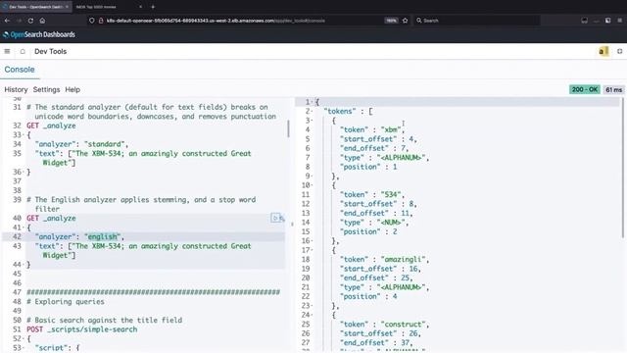Image resolution: width=627 pixels, height=353 pixels.
Task: Open the browser home page
Action: click(42, 21)
